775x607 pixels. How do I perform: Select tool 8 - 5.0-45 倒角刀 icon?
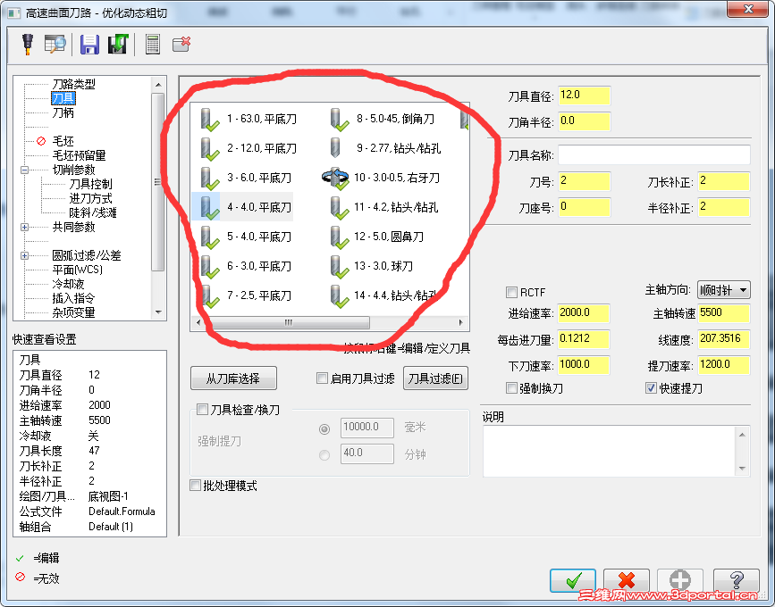pyautogui.click(x=339, y=120)
